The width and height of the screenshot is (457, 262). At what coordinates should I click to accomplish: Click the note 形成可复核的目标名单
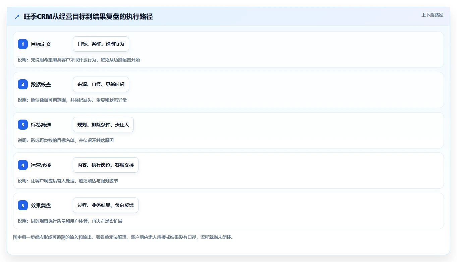[53, 140]
